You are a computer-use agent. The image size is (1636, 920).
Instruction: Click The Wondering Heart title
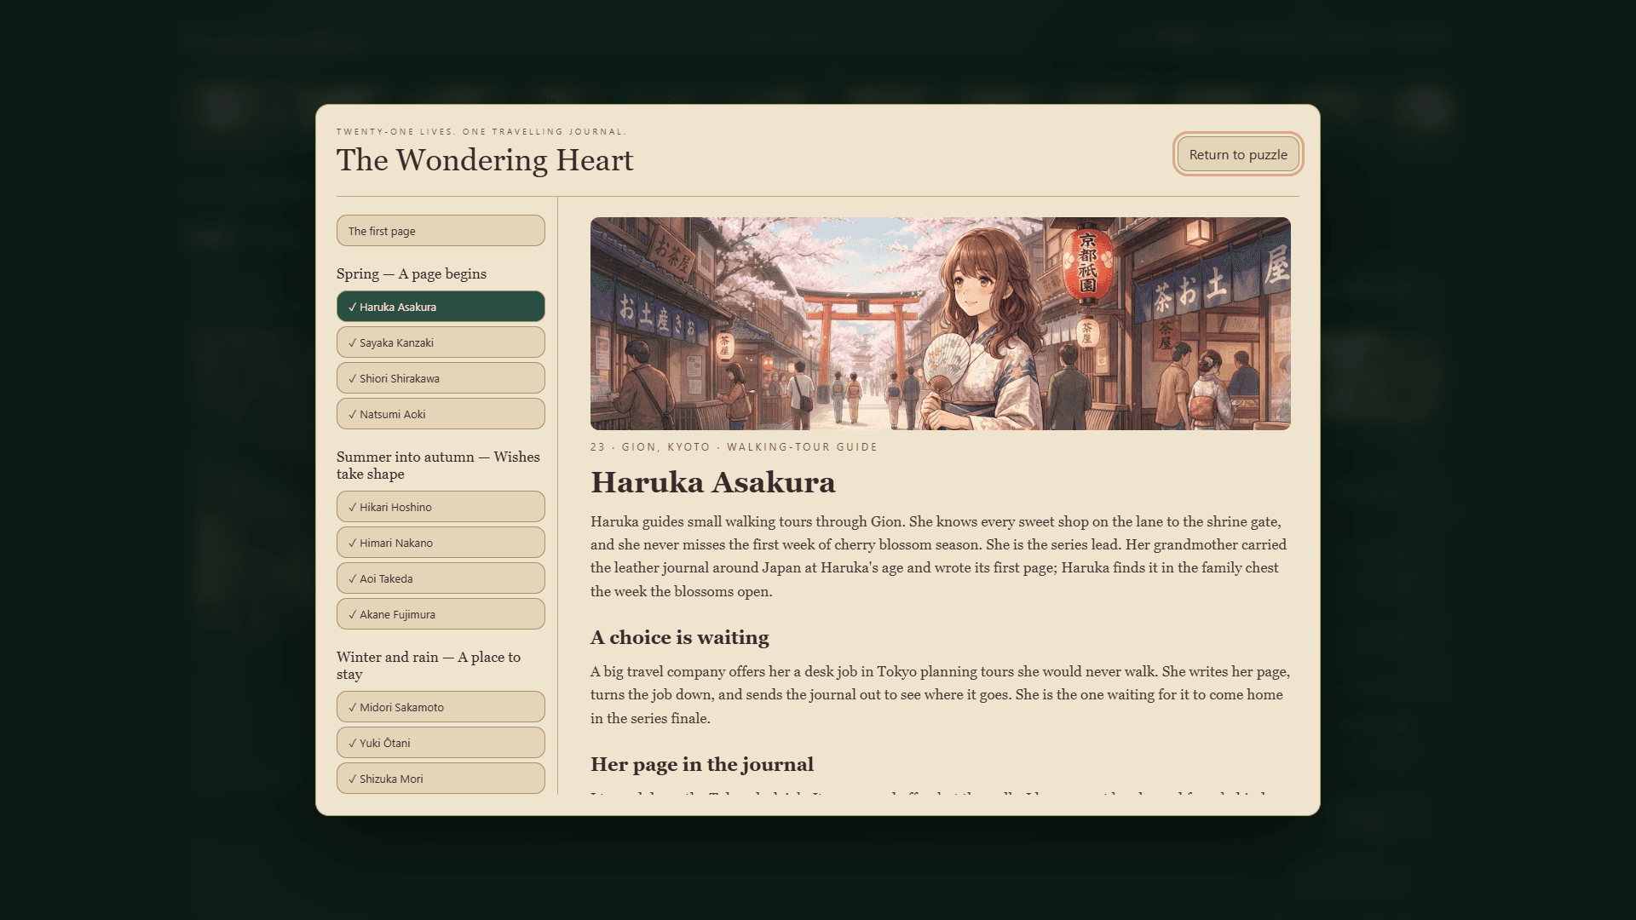pos(485,160)
